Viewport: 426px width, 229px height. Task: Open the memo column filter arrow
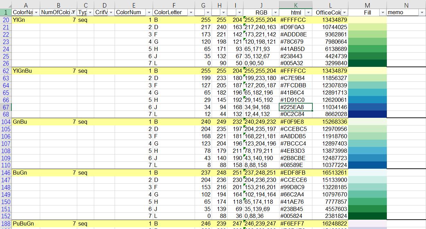point(421,12)
